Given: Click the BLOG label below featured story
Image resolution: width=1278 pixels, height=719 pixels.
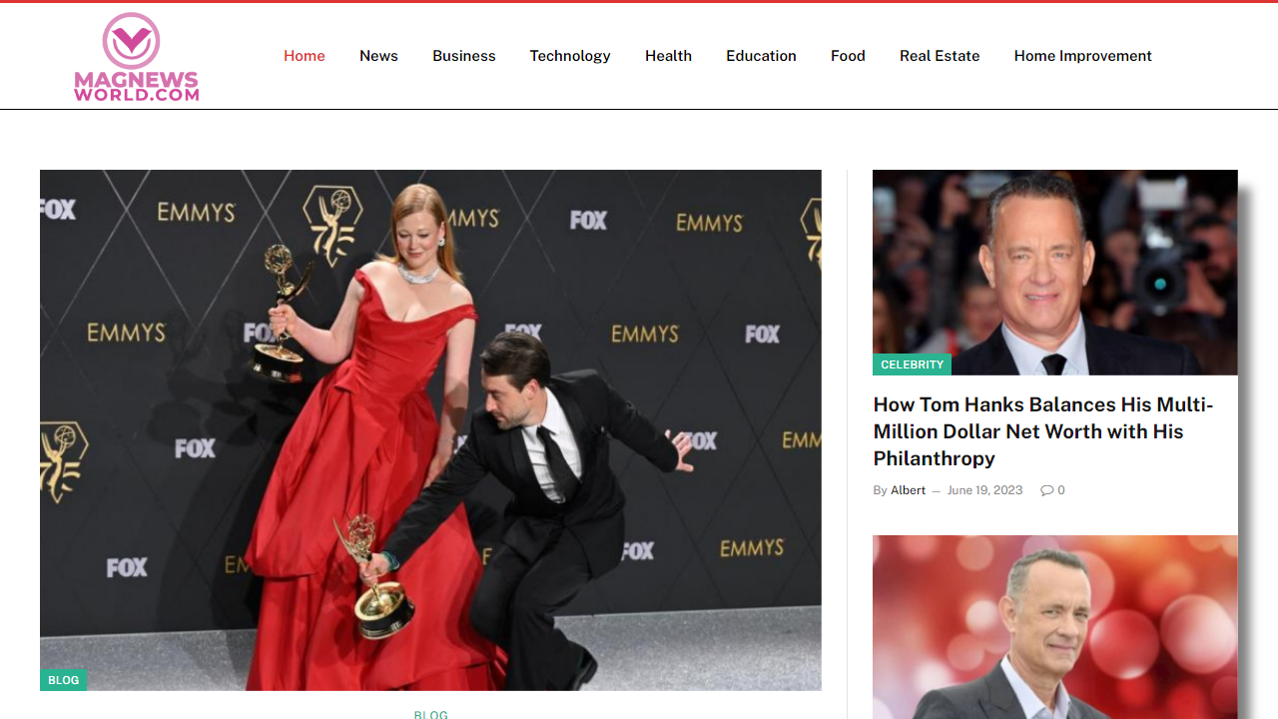Looking at the screenshot, I should pyautogui.click(x=430, y=714).
